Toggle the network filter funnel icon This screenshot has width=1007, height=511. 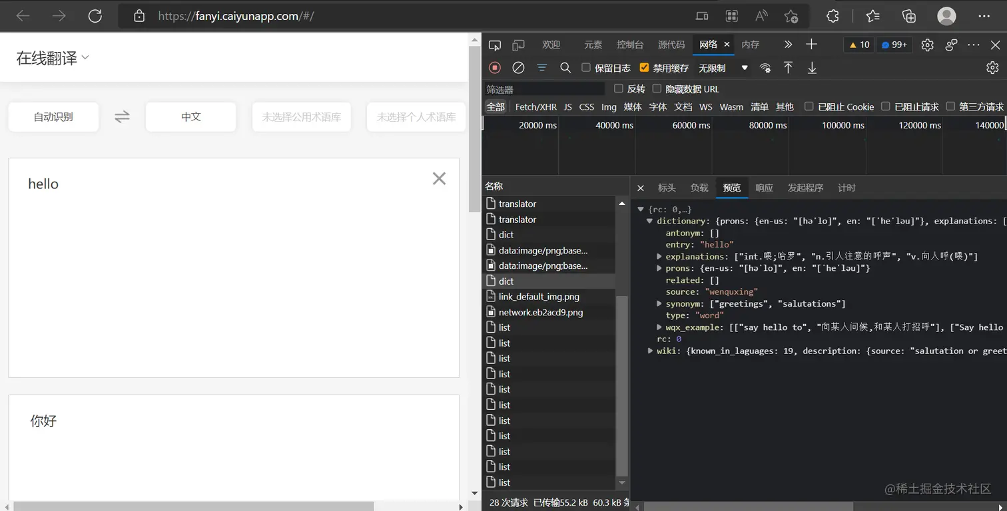pos(542,68)
